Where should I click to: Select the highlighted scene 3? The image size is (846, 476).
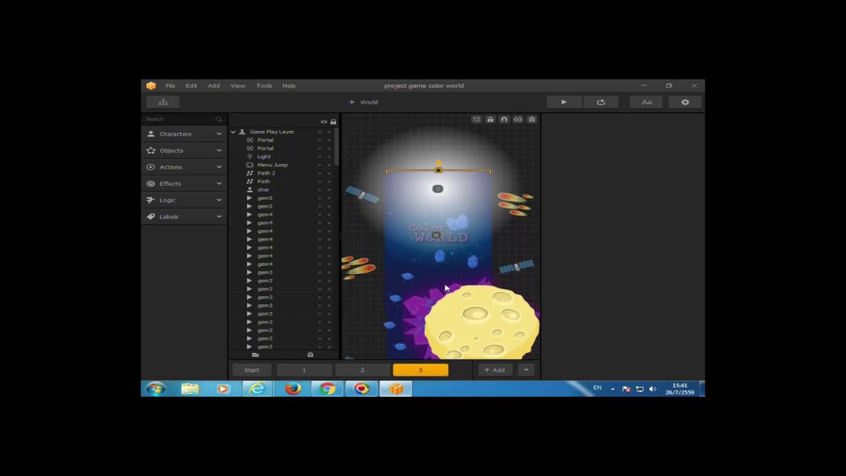(x=420, y=370)
